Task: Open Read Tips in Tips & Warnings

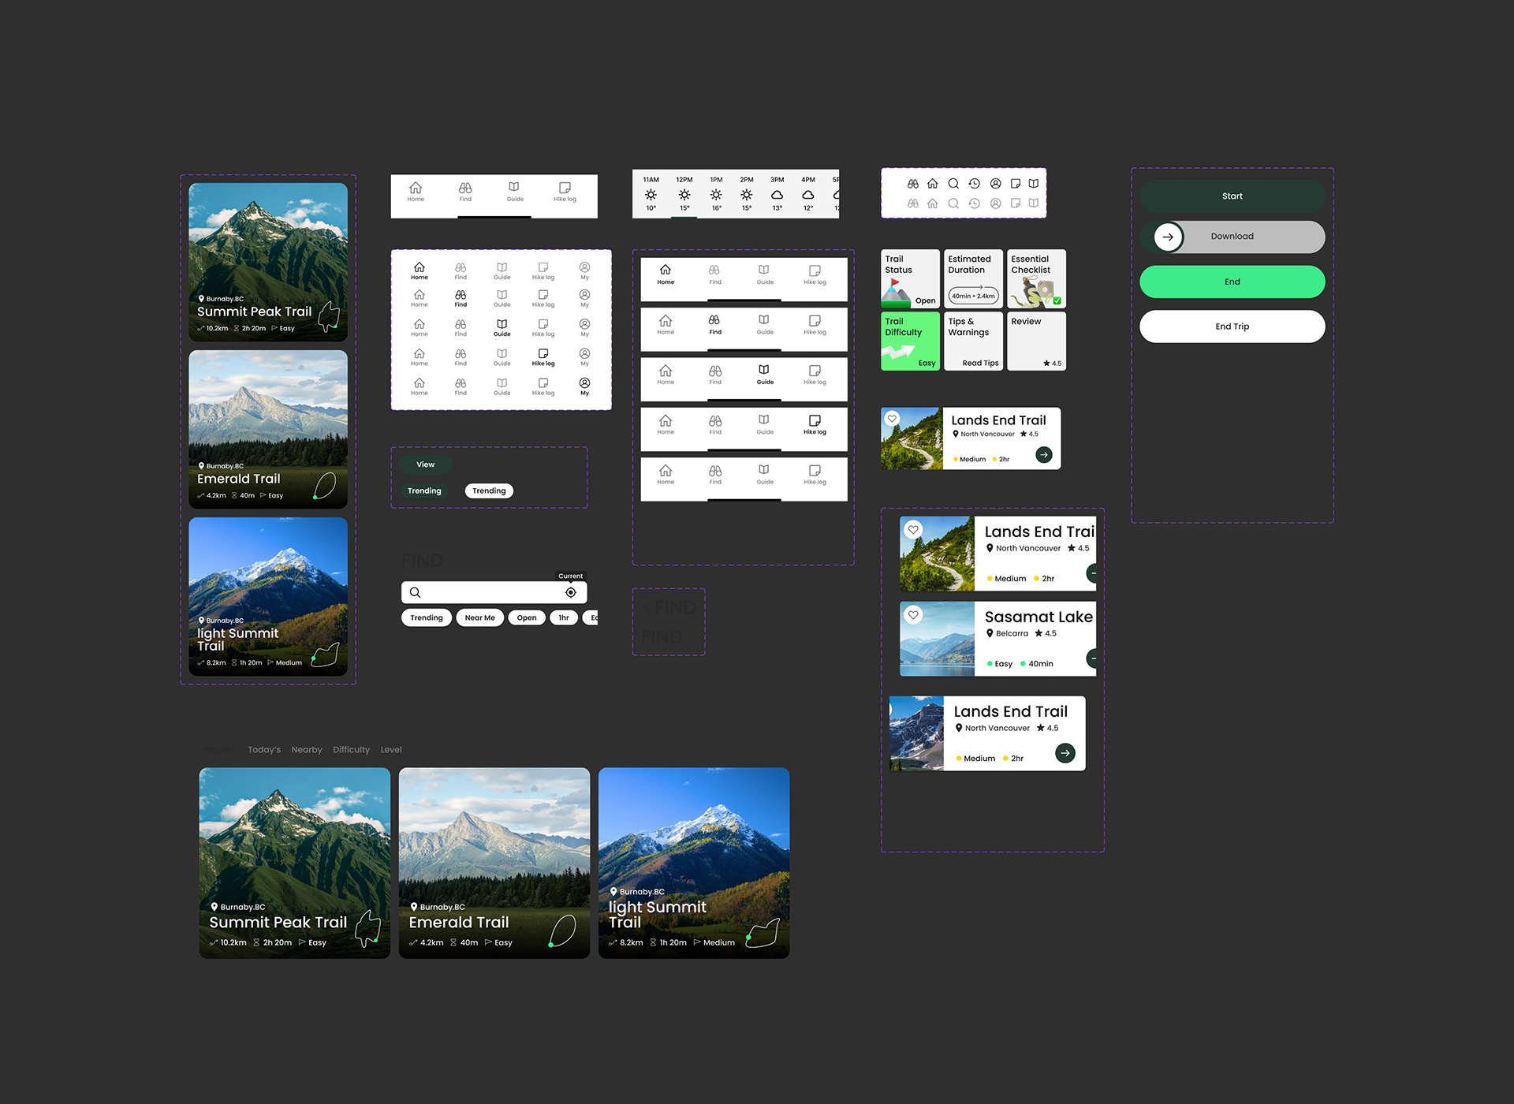Action: tap(980, 364)
